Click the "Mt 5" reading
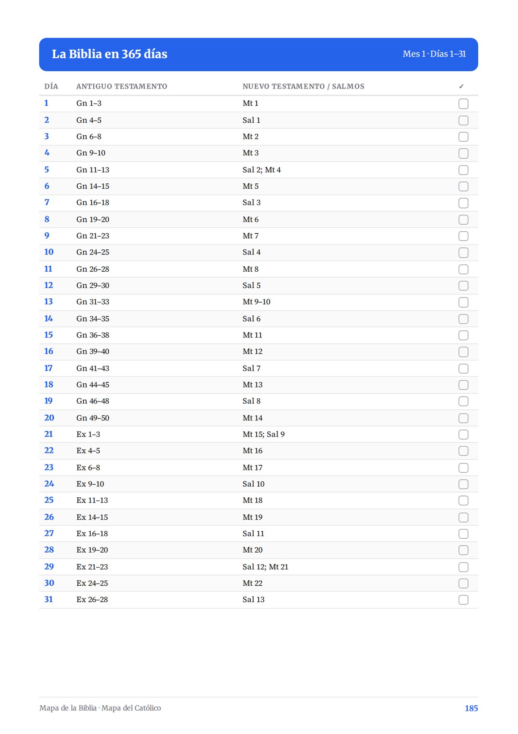 [x=251, y=186]
